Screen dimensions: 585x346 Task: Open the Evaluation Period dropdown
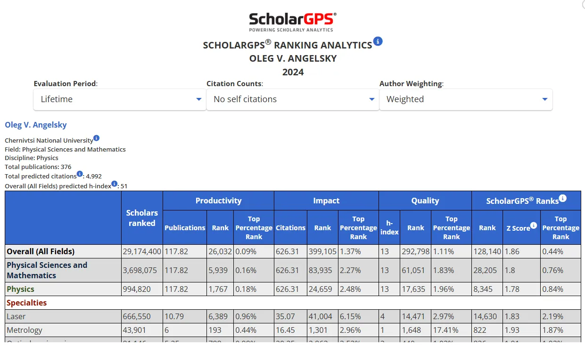click(x=120, y=99)
